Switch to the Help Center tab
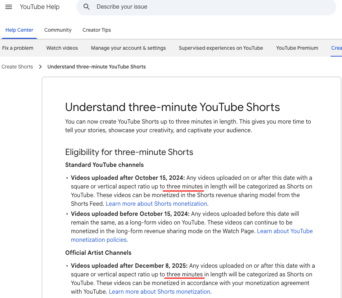This screenshot has height=298, width=342. click(x=19, y=30)
